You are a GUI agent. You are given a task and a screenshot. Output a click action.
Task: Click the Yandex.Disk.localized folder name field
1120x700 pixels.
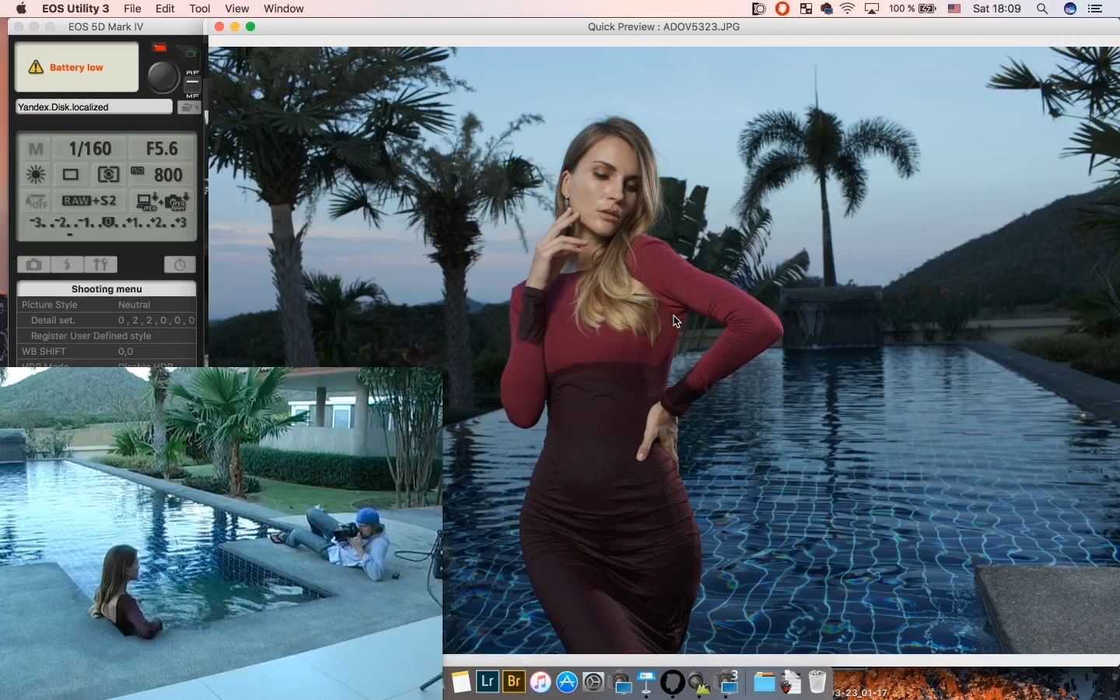(94, 107)
